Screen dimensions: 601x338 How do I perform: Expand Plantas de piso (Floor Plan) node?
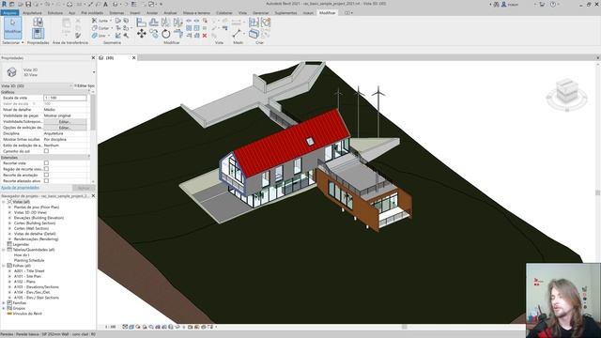point(9,207)
